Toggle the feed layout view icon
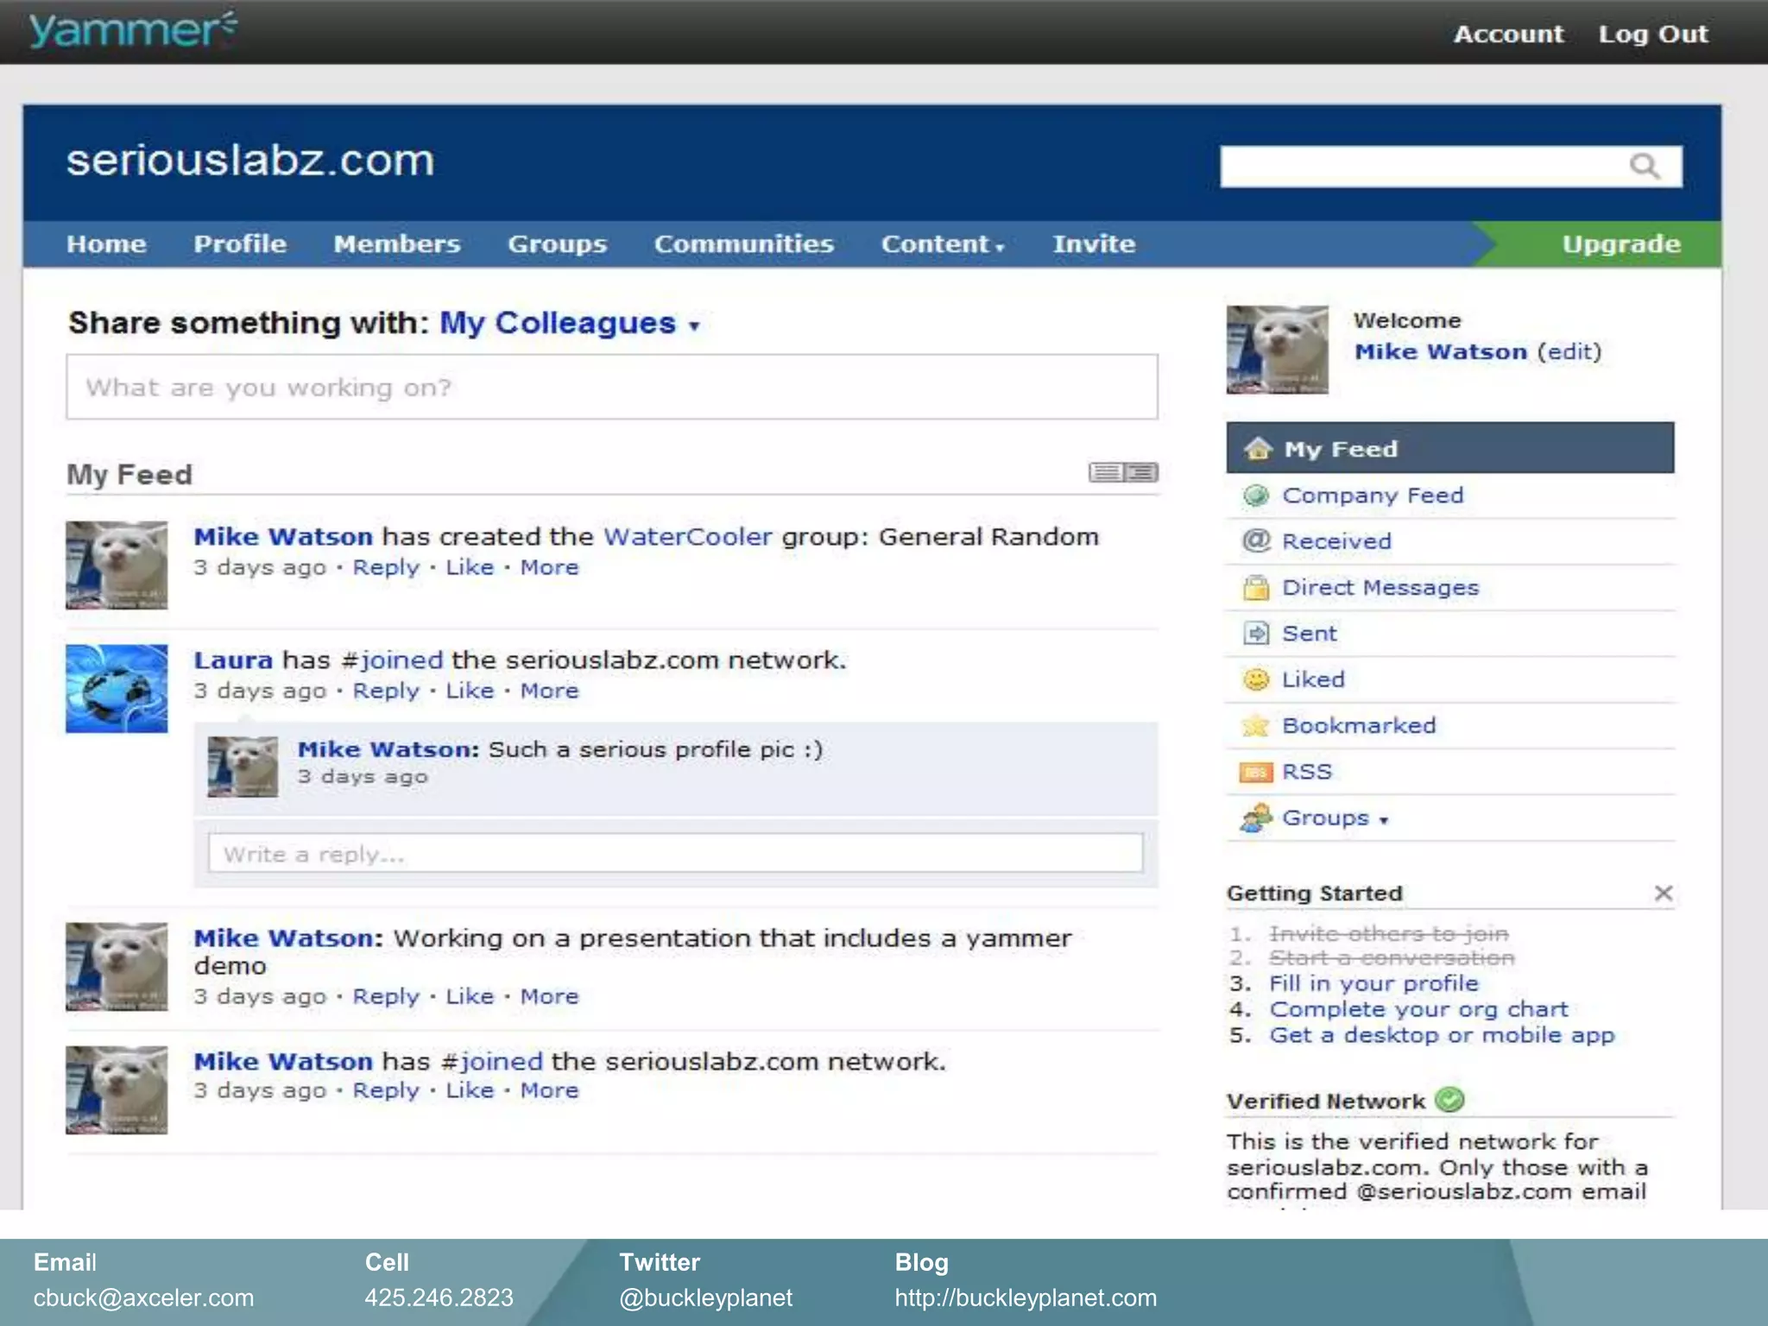1768x1326 pixels. point(1123,472)
